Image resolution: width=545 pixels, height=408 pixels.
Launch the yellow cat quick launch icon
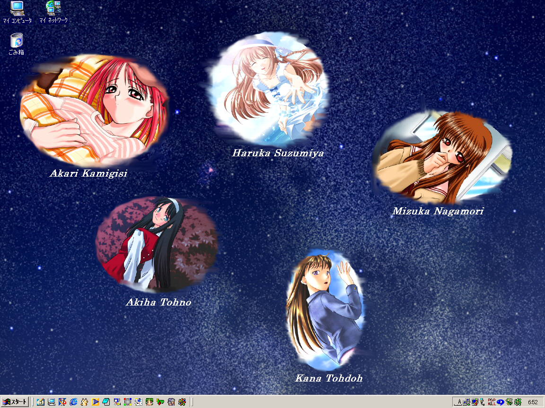click(x=85, y=402)
